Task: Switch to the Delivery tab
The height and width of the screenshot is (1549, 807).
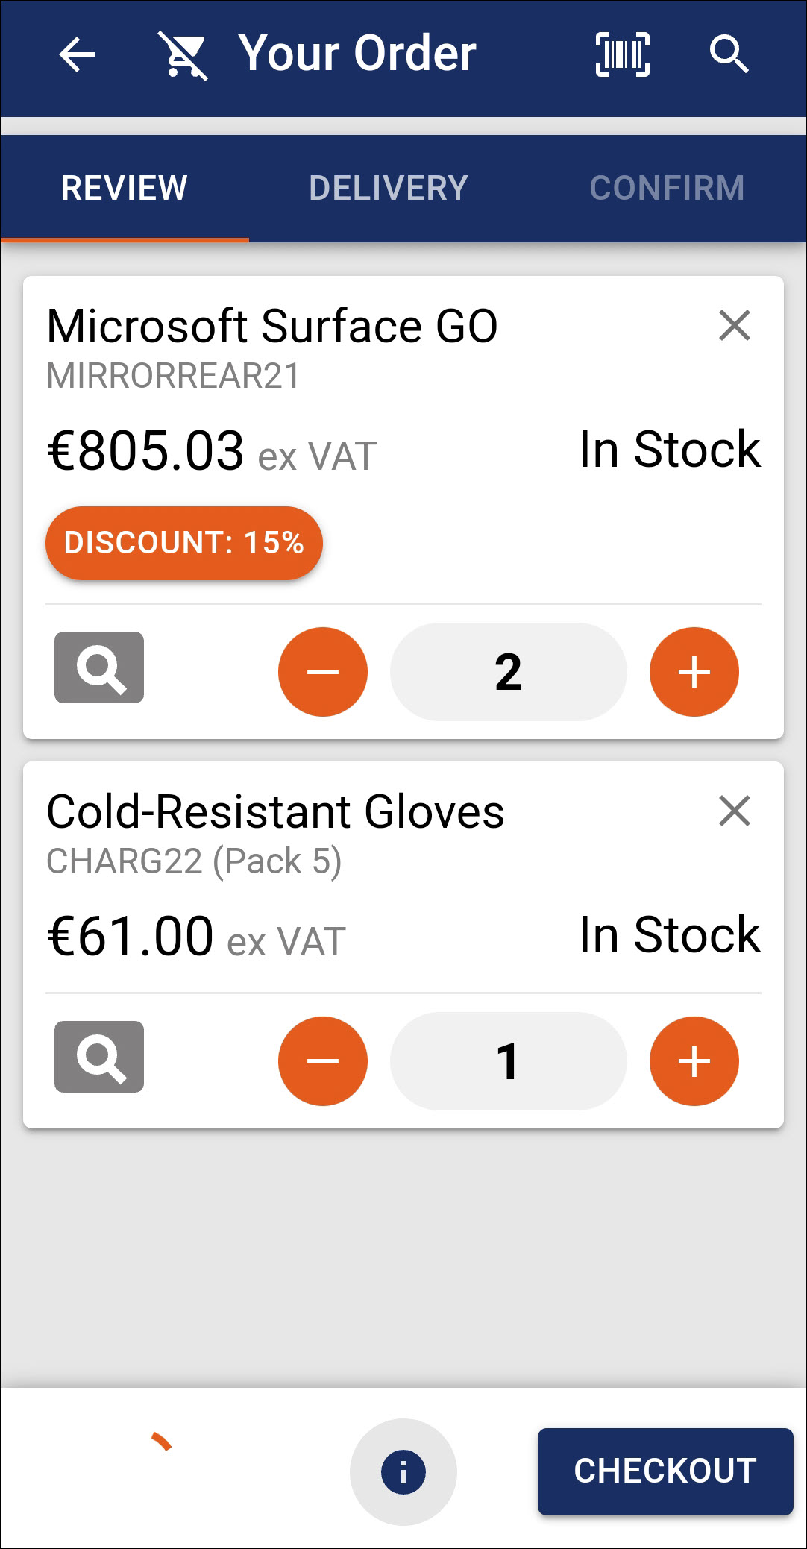Action: [x=389, y=188]
